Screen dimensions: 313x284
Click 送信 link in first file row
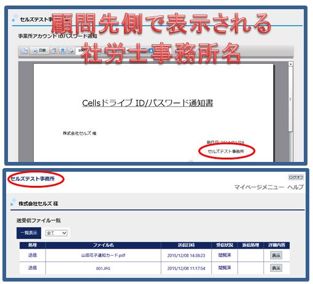pos(33,255)
